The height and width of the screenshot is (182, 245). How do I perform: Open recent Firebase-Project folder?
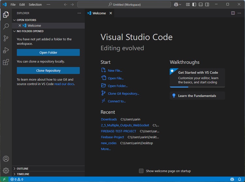pos(112,137)
